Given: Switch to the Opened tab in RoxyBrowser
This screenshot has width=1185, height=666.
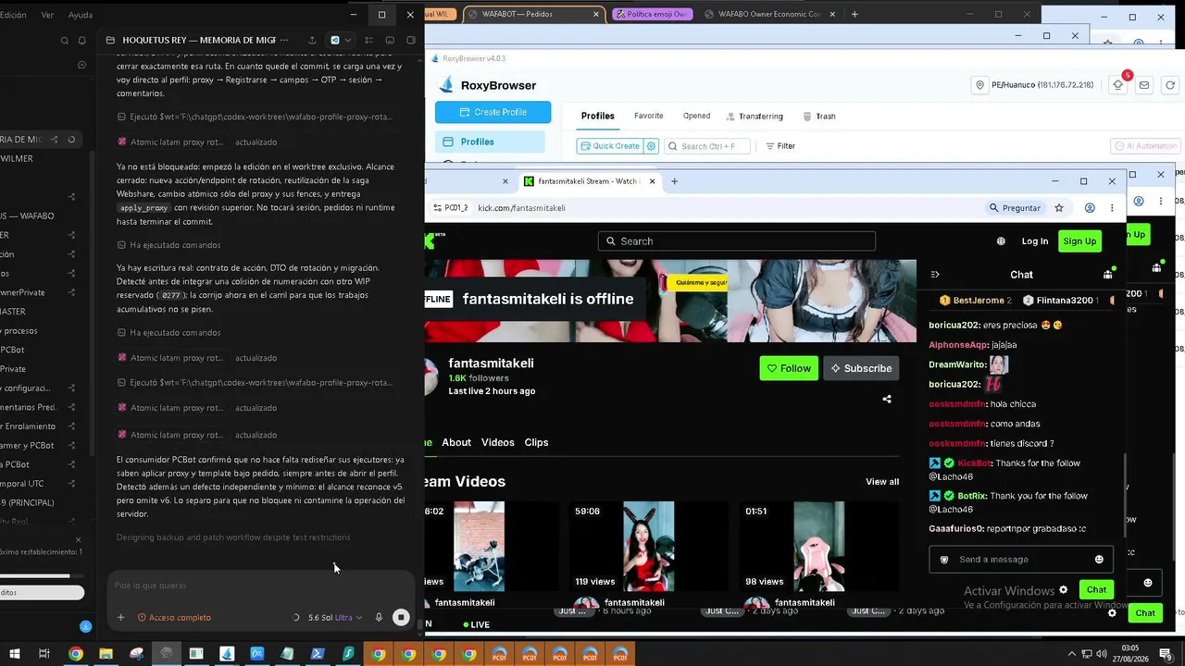Looking at the screenshot, I should click(696, 116).
